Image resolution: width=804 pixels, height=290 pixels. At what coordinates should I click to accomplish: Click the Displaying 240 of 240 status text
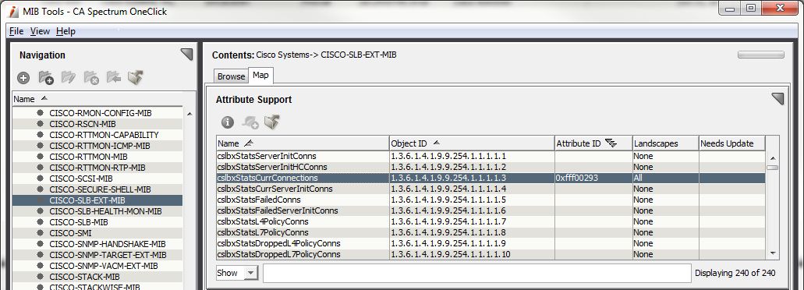click(x=735, y=273)
